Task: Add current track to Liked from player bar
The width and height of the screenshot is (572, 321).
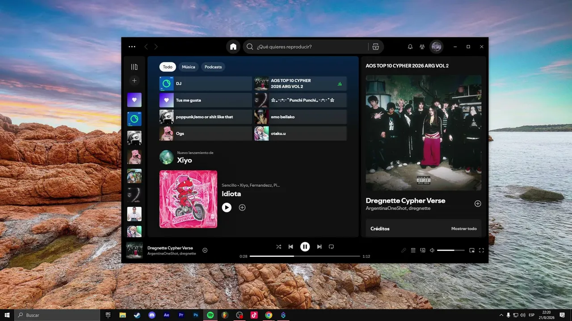Action: (205, 250)
